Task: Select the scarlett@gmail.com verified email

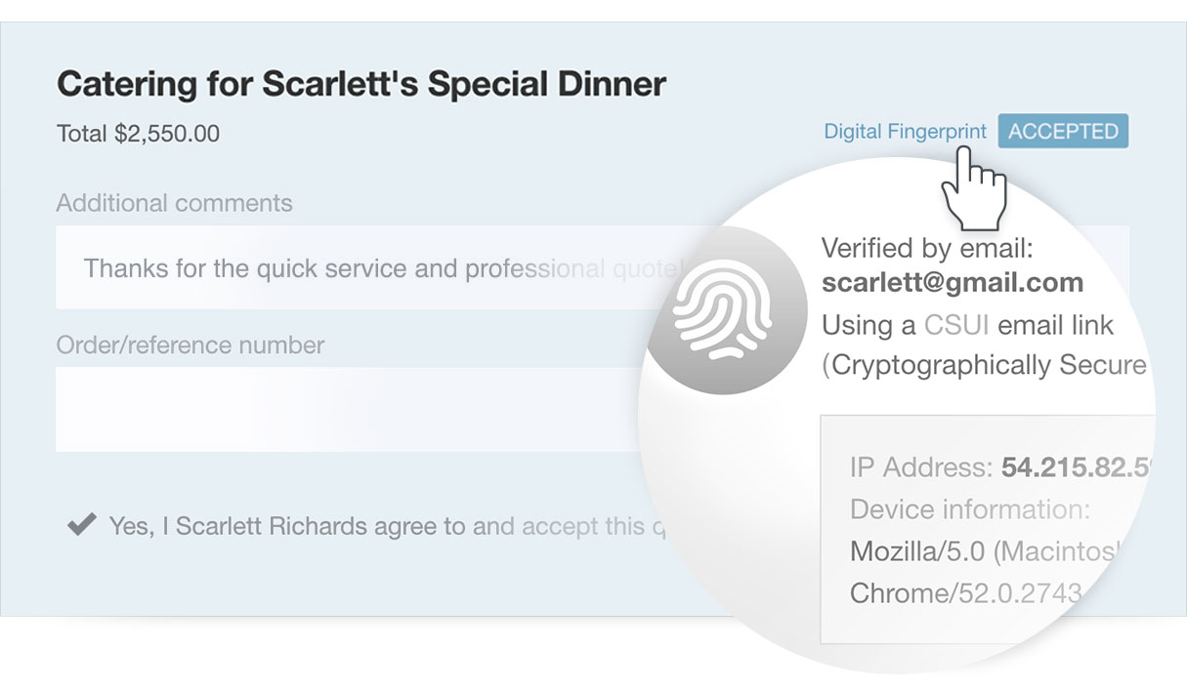Action: tap(953, 283)
